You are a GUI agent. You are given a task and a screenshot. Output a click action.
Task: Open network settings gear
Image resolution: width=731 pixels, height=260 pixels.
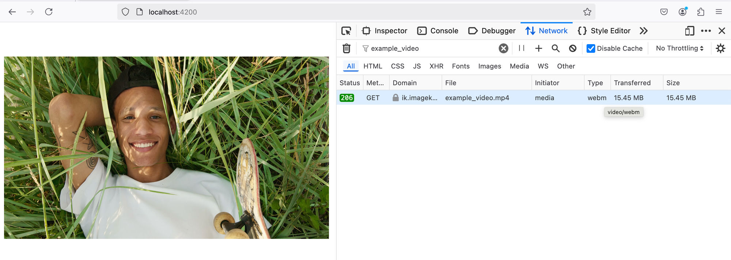(x=720, y=48)
